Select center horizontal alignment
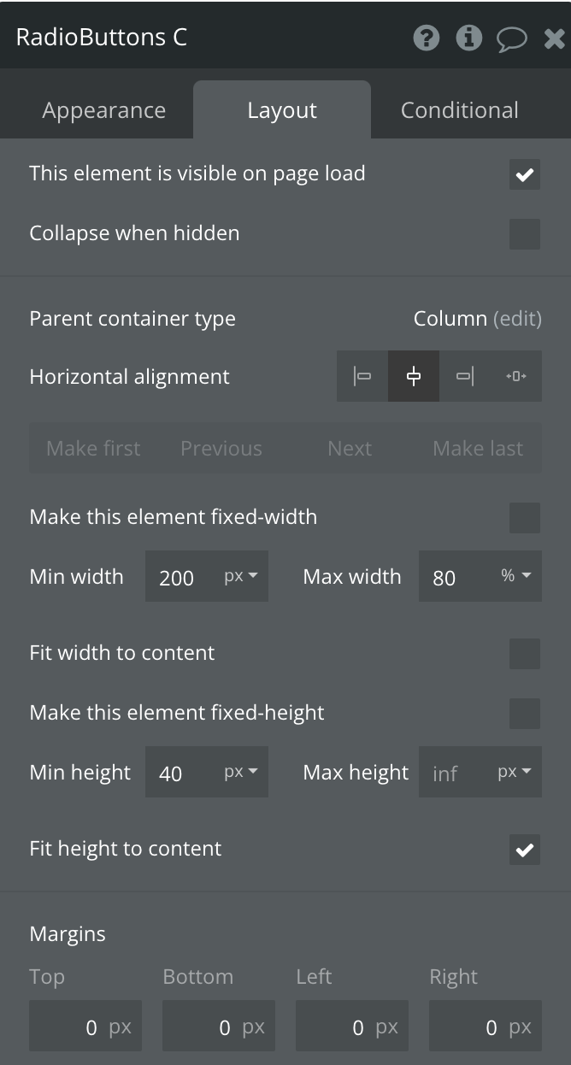This screenshot has width=571, height=1065. pyautogui.click(x=414, y=376)
